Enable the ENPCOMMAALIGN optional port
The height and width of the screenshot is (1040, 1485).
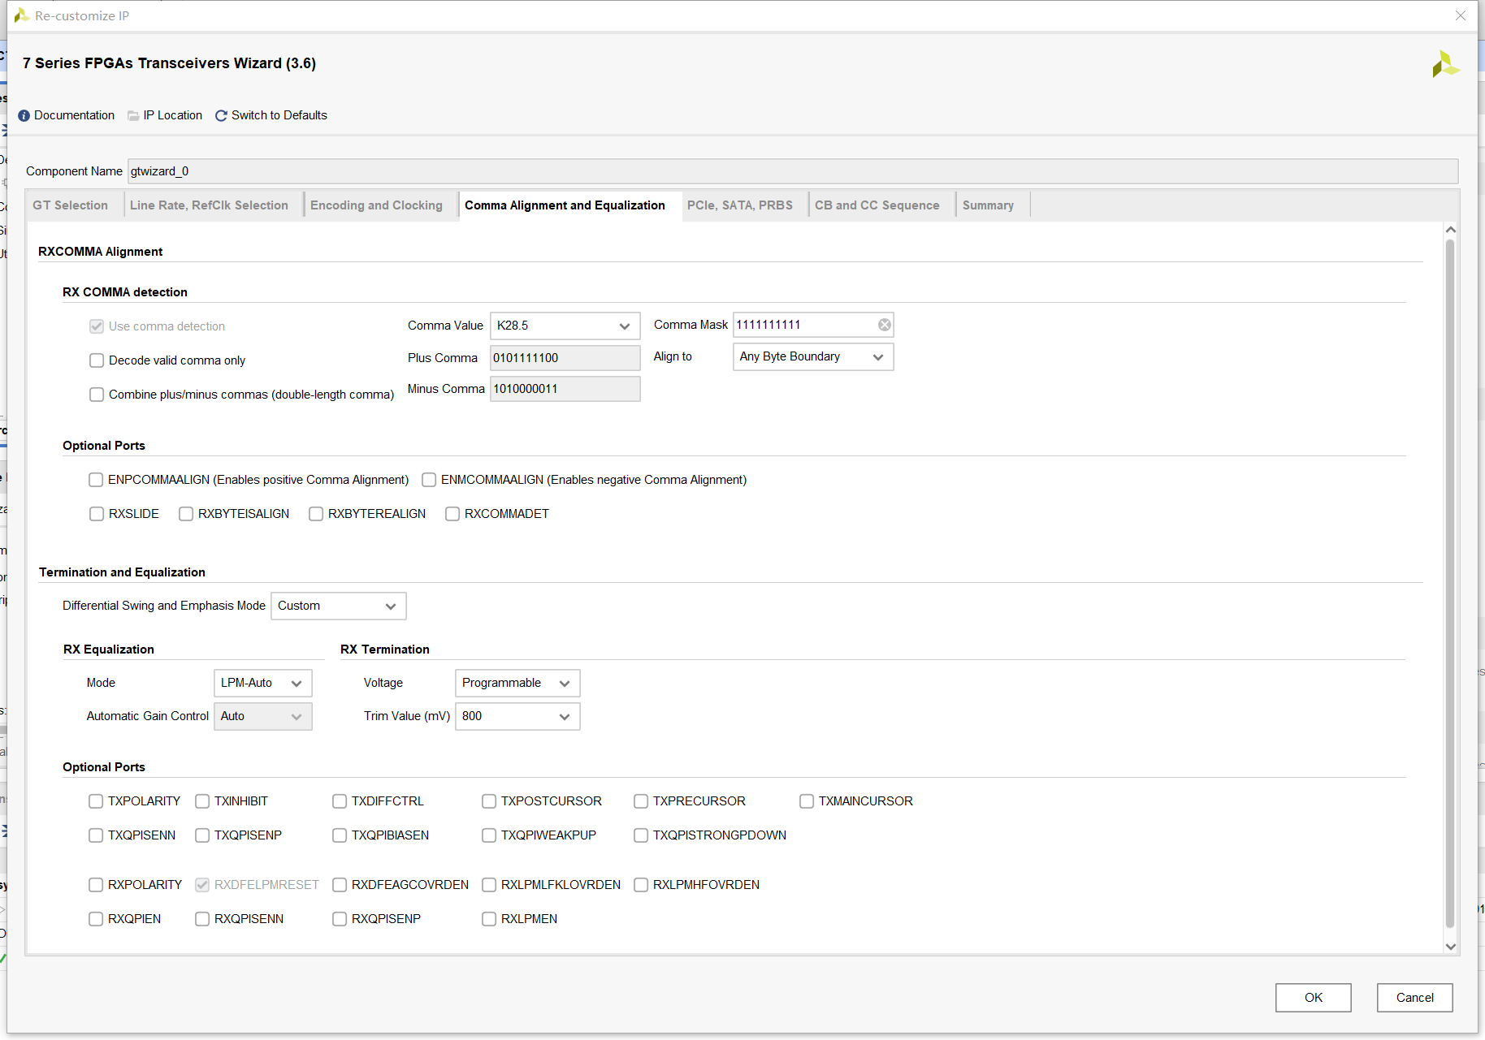[x=96, y=480]
